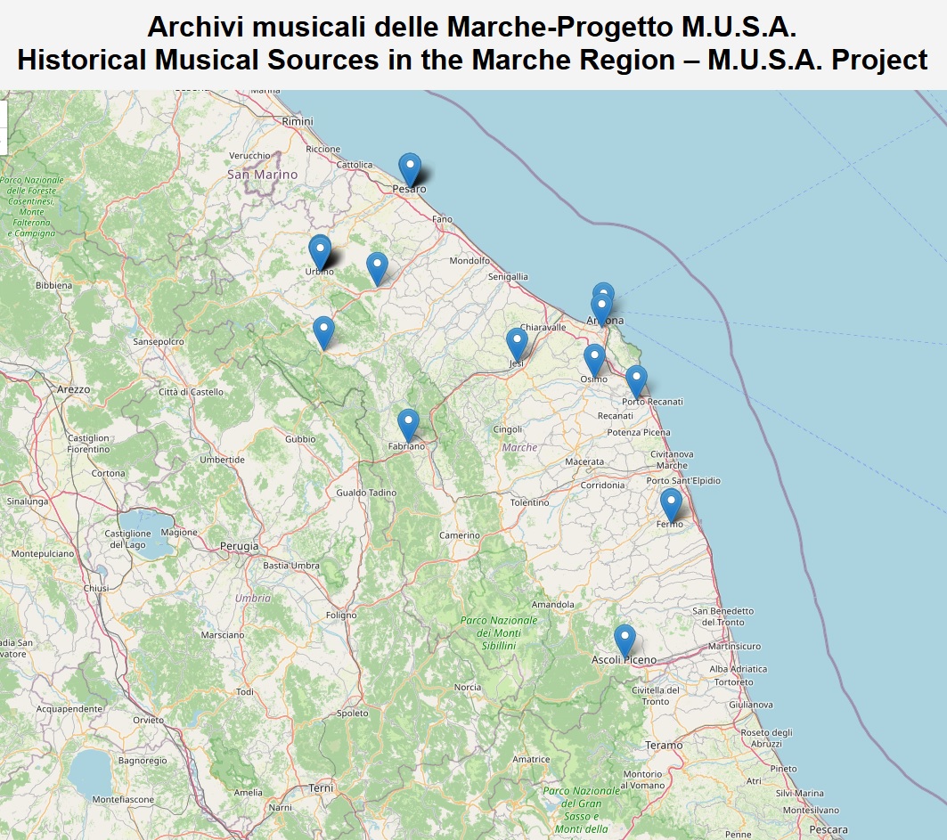
Task: Click the Porto Sant'Elpidio label
Action: pyautogui.click(x=683, y=481)
